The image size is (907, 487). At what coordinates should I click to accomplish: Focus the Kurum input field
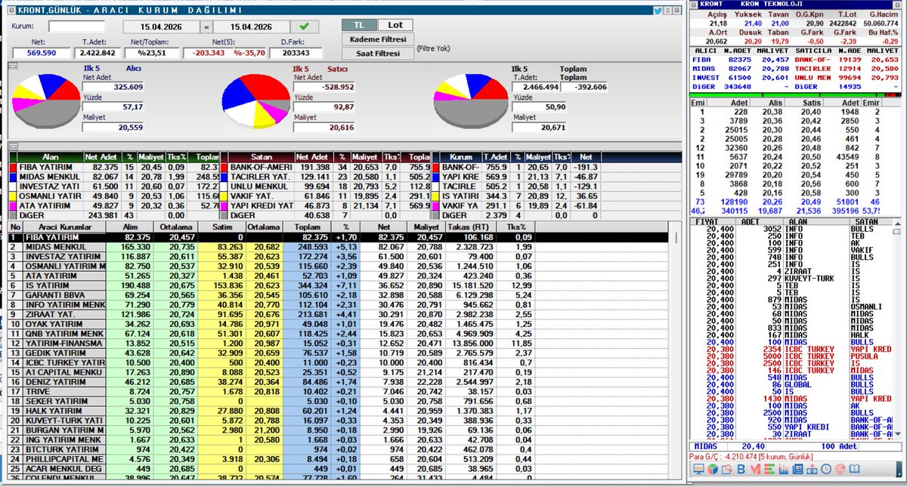pyautogui.click(x=76, y=26)
